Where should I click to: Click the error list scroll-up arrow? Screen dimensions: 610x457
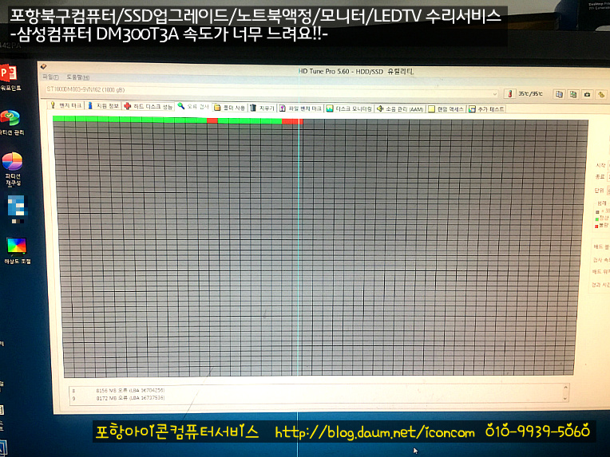[565, 388]
